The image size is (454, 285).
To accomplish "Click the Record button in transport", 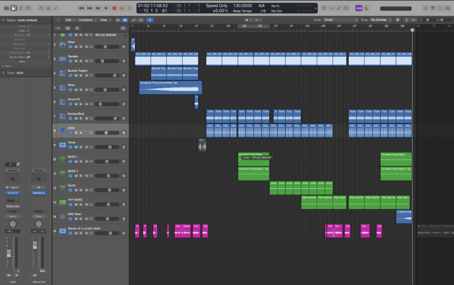I will click(114, 8).
